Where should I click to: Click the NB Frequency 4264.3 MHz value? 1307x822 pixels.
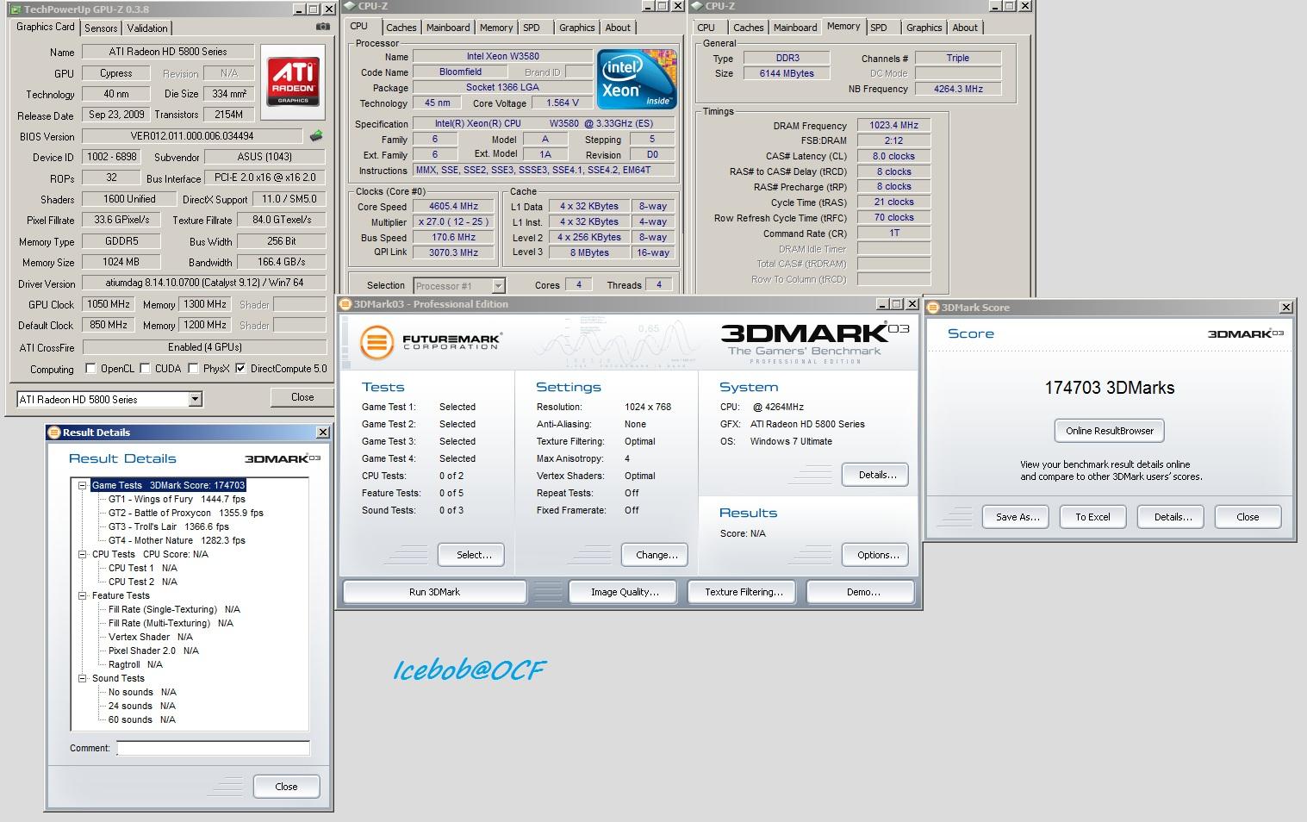click(958, 89)
